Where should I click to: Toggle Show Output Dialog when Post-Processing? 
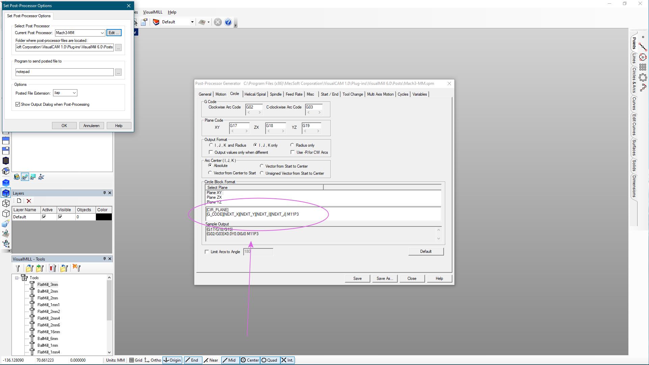point(18,104)
